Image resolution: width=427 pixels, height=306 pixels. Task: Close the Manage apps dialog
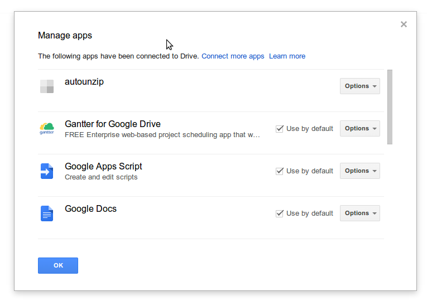pyautogui.click(x=404, y=25)
